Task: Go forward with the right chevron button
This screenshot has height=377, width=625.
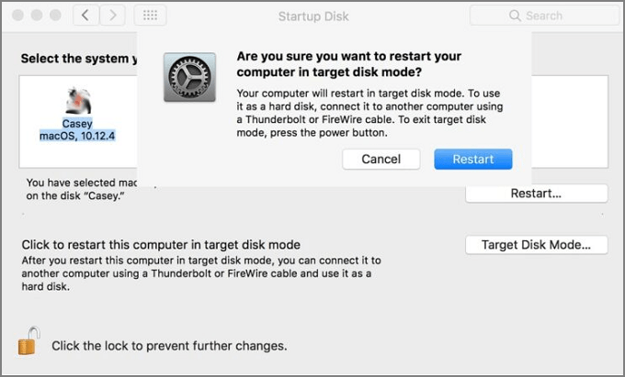Action: click(x=113, y=16)
